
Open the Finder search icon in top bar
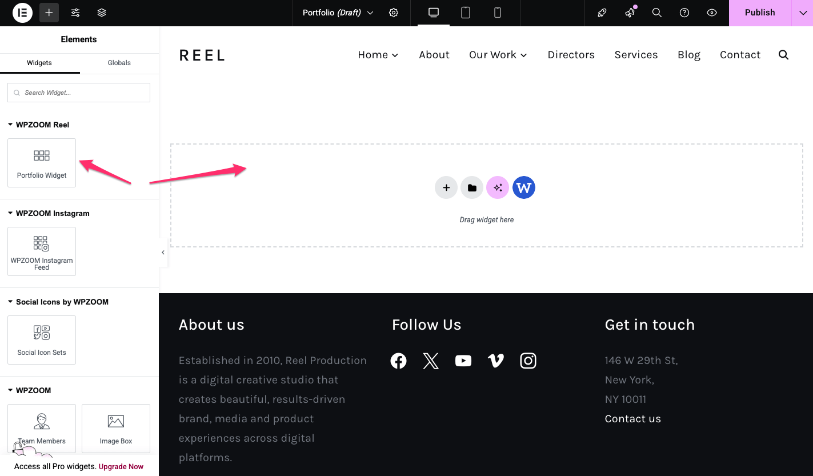coord(657,13)
